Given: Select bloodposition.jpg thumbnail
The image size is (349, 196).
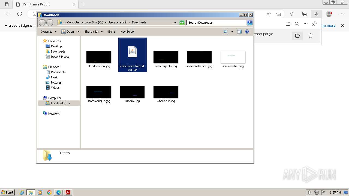Looking at the screenshot, I should [99, 57].
